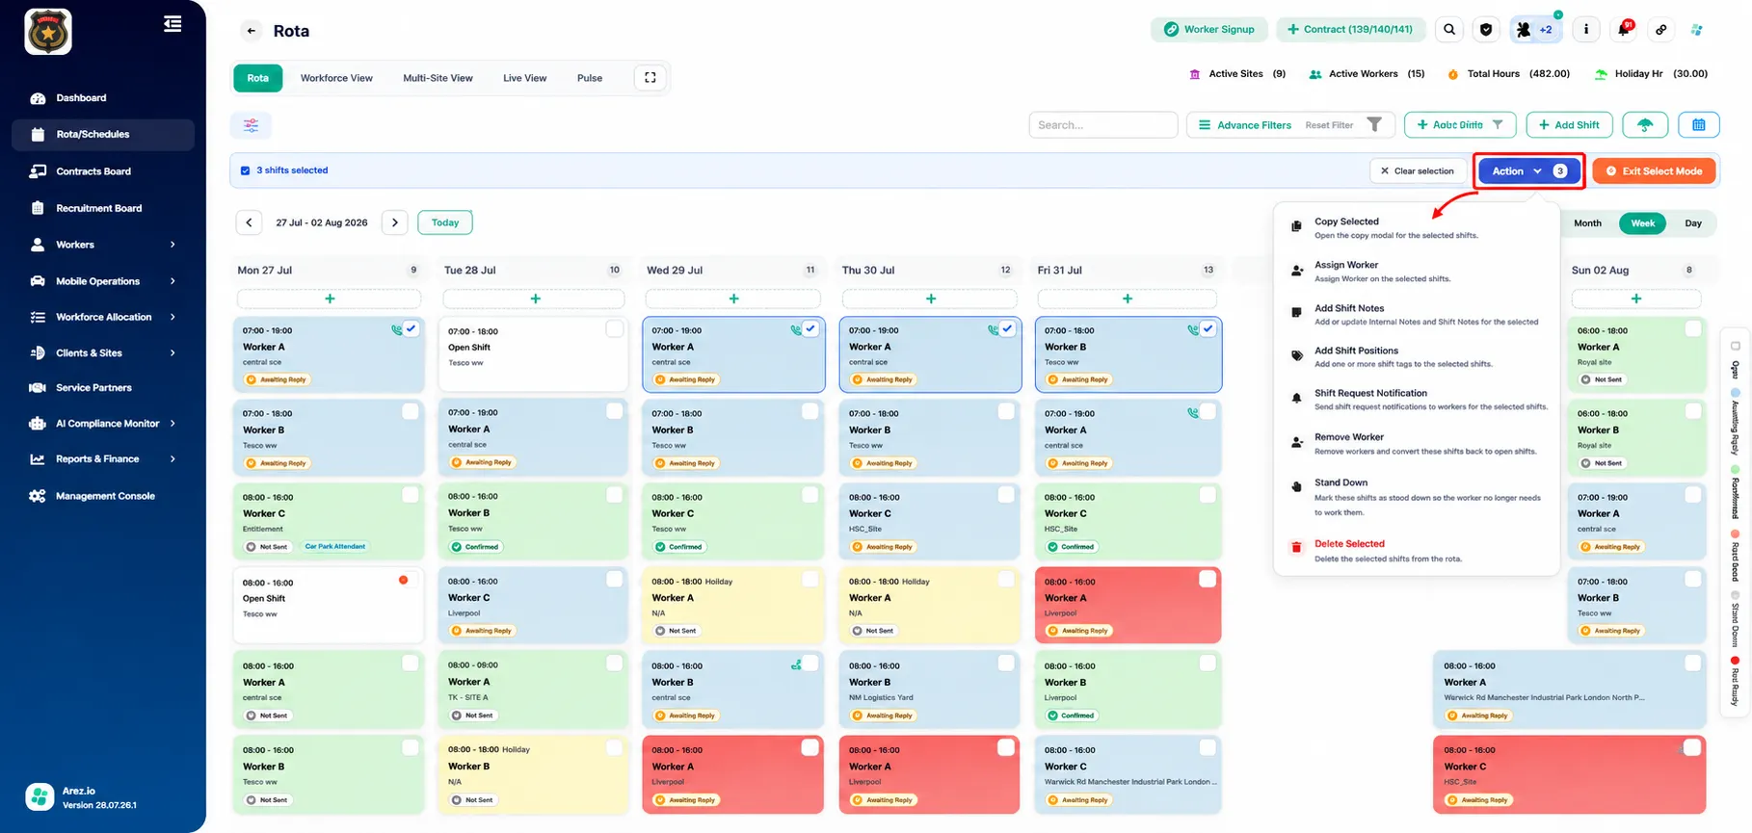Screen dimensions: 1752x833
Task: Open the Action dropdown button
Action: [1529, 171]
